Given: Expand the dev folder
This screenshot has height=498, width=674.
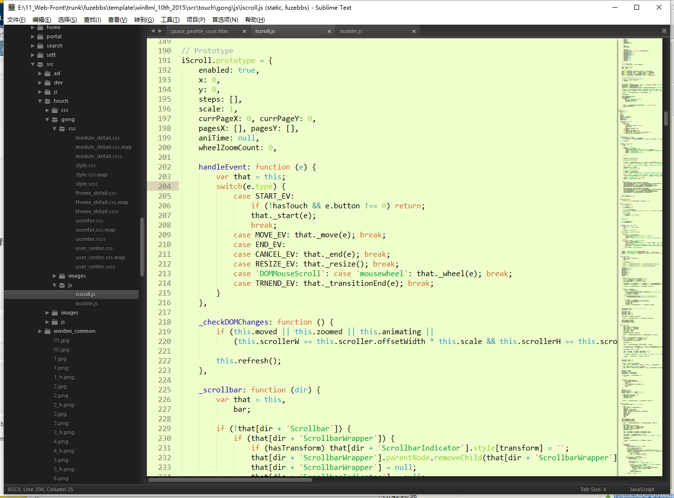Looking at the screenshot, I should point(40,82).
